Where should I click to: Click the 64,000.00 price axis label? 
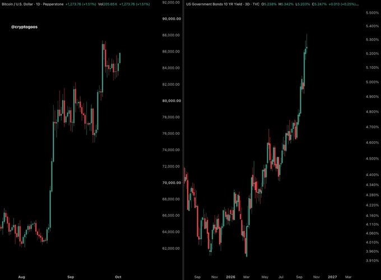(x=171, y=232)
